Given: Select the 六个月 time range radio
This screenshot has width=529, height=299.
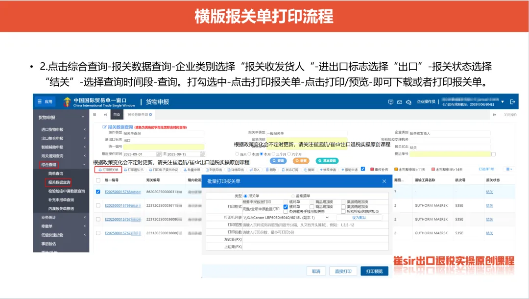Looking at the screenshot, I should click(x=289, y=154).
